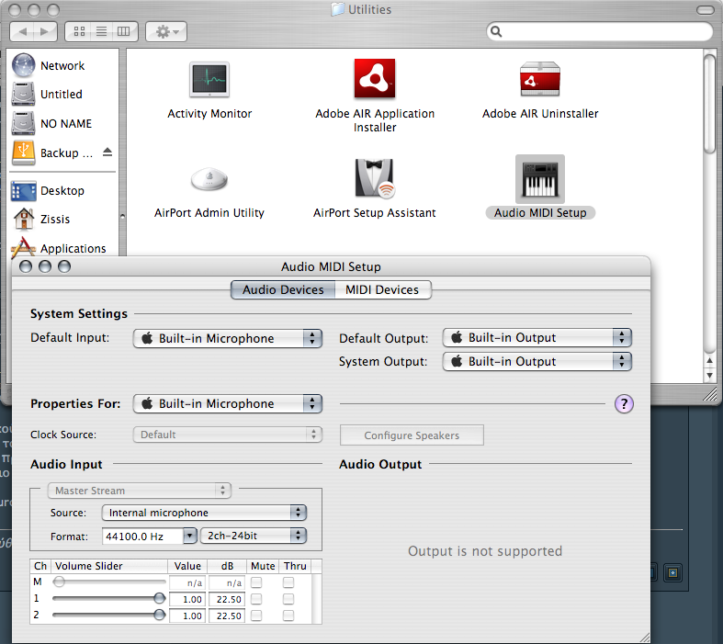The width and height of the screenshot is (723, 644).
Task: Go forward in Utilities Finder window
Action: click(x=45, y=31)
